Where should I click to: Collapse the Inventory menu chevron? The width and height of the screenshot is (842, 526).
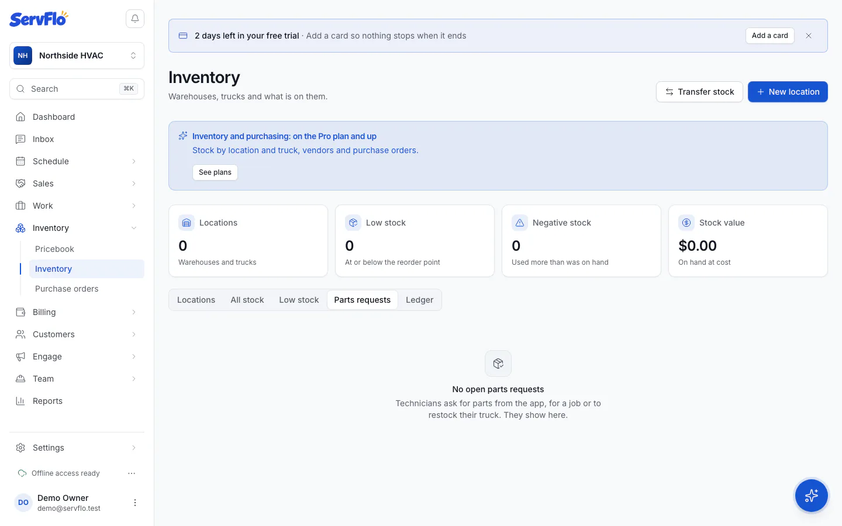134,228
